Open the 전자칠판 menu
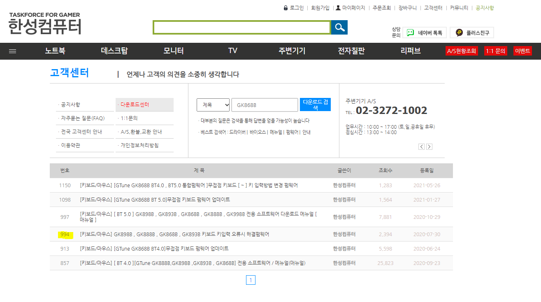Viewport: 541px width, 302px height. coord(351,51)
